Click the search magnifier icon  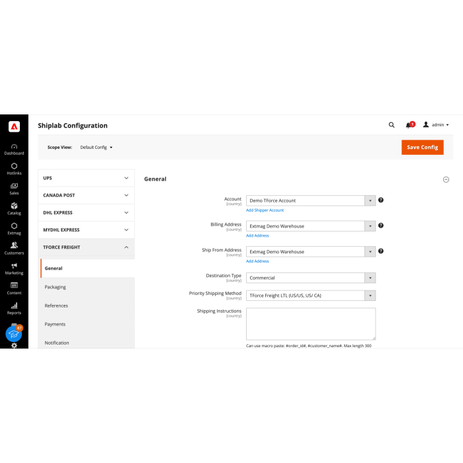click(x=392, y=125)
